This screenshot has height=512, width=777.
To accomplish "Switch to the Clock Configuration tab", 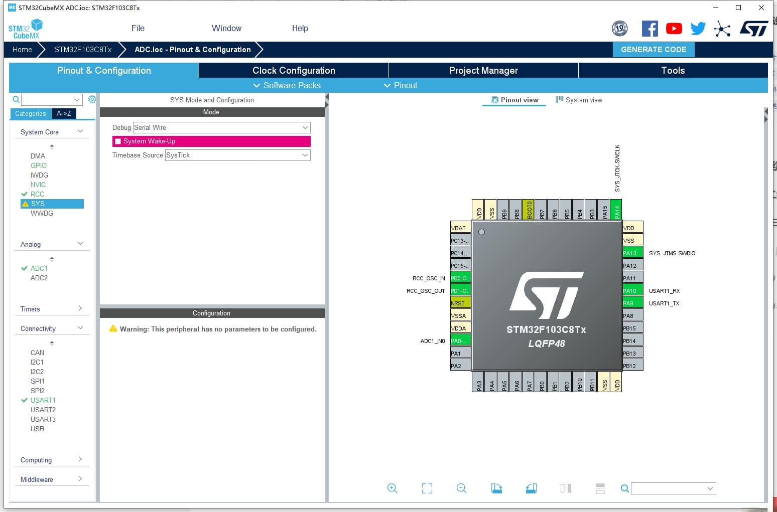I will [294, 70].
